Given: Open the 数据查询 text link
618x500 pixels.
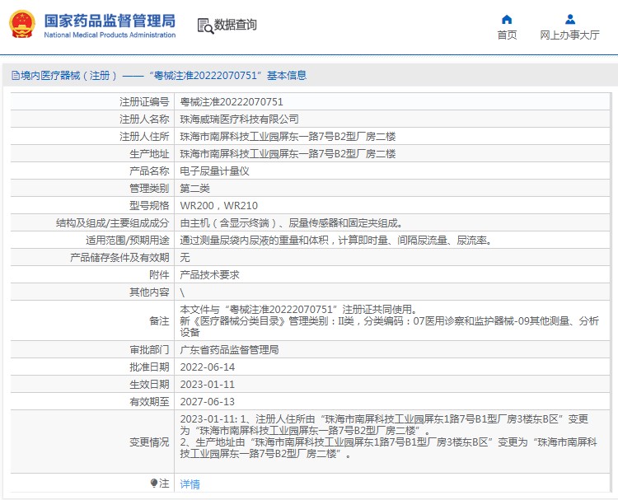Looking at the screenshot, I should point(236,26).
